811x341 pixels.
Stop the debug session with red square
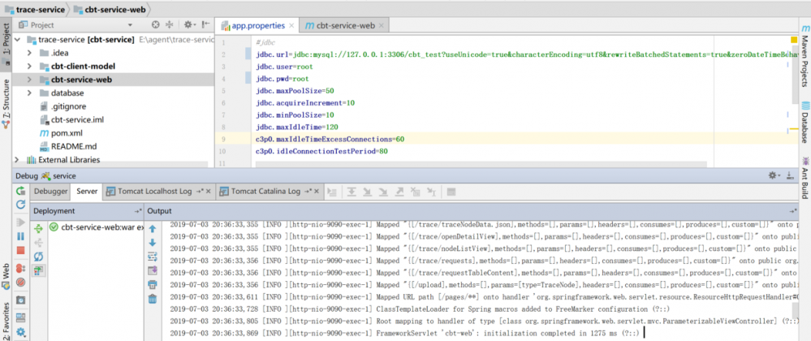(x=20, y=252)
